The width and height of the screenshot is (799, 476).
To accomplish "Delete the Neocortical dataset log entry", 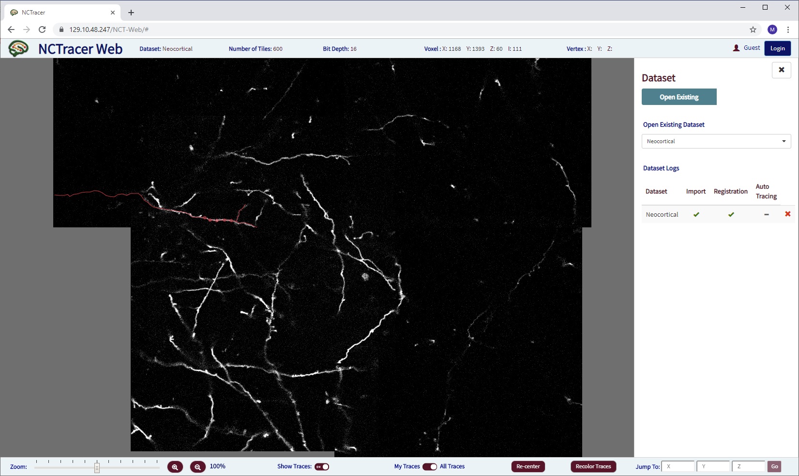I will [x=787, y=214].
